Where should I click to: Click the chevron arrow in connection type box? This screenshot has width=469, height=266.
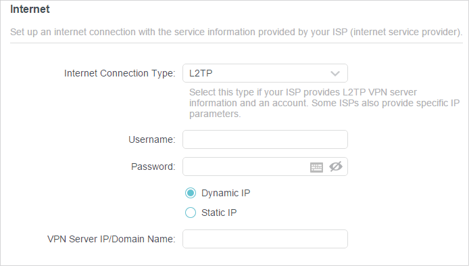coord(335,73)
